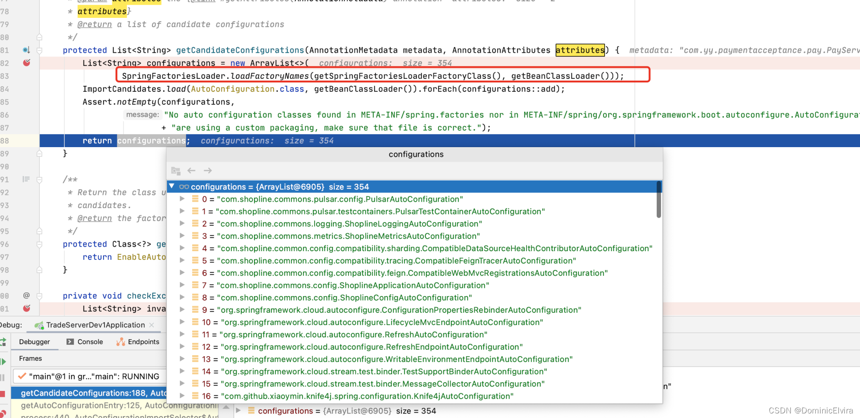Click the popup's set-as-root toolbar icon
This screenshot has height=418, width=860.
click(x=176, y=170)
